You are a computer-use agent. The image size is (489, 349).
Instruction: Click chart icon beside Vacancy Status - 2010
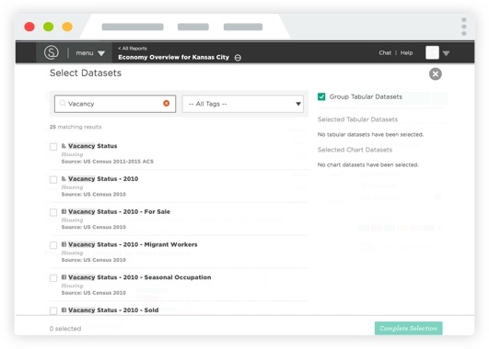coord(64,178)
